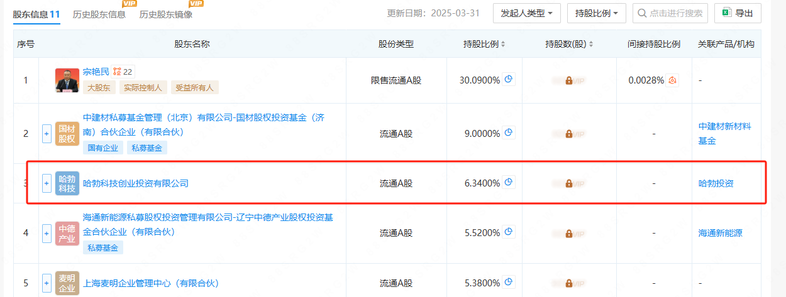Open 海通新能源私募股权投资管理 shareholder name link

[208, 225]
